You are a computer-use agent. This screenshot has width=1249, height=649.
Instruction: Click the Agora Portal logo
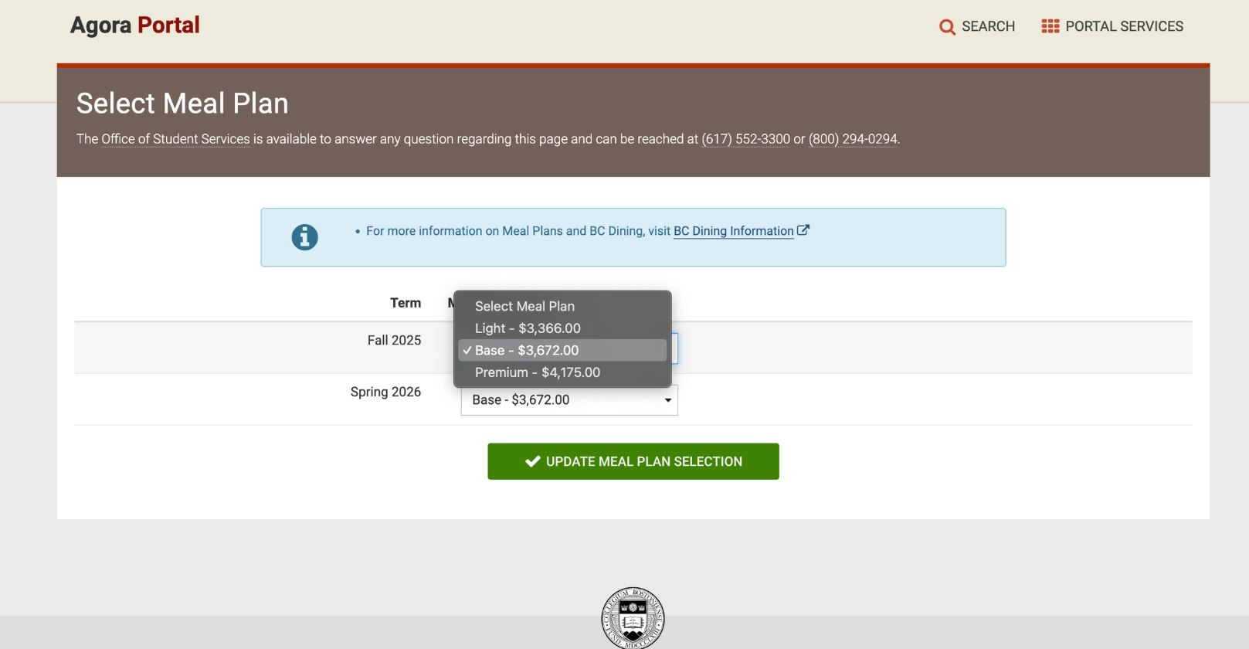point(135,25)
